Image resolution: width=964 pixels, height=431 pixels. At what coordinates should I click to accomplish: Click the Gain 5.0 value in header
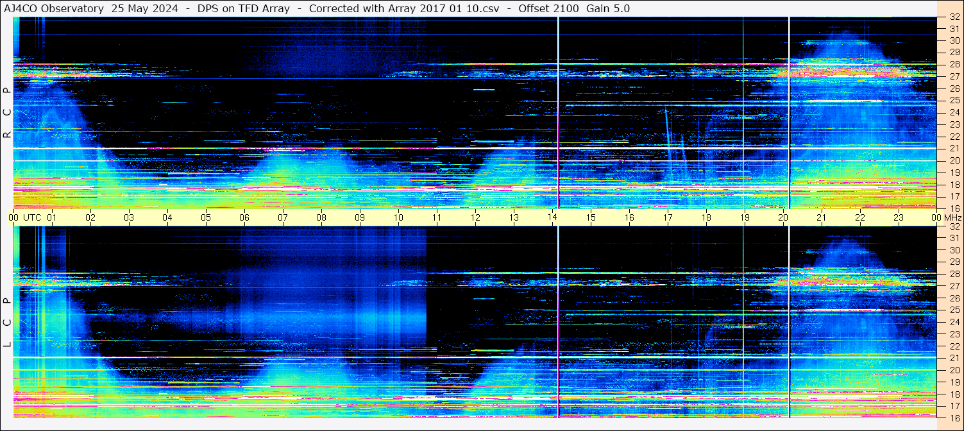[x=608, y=8]
